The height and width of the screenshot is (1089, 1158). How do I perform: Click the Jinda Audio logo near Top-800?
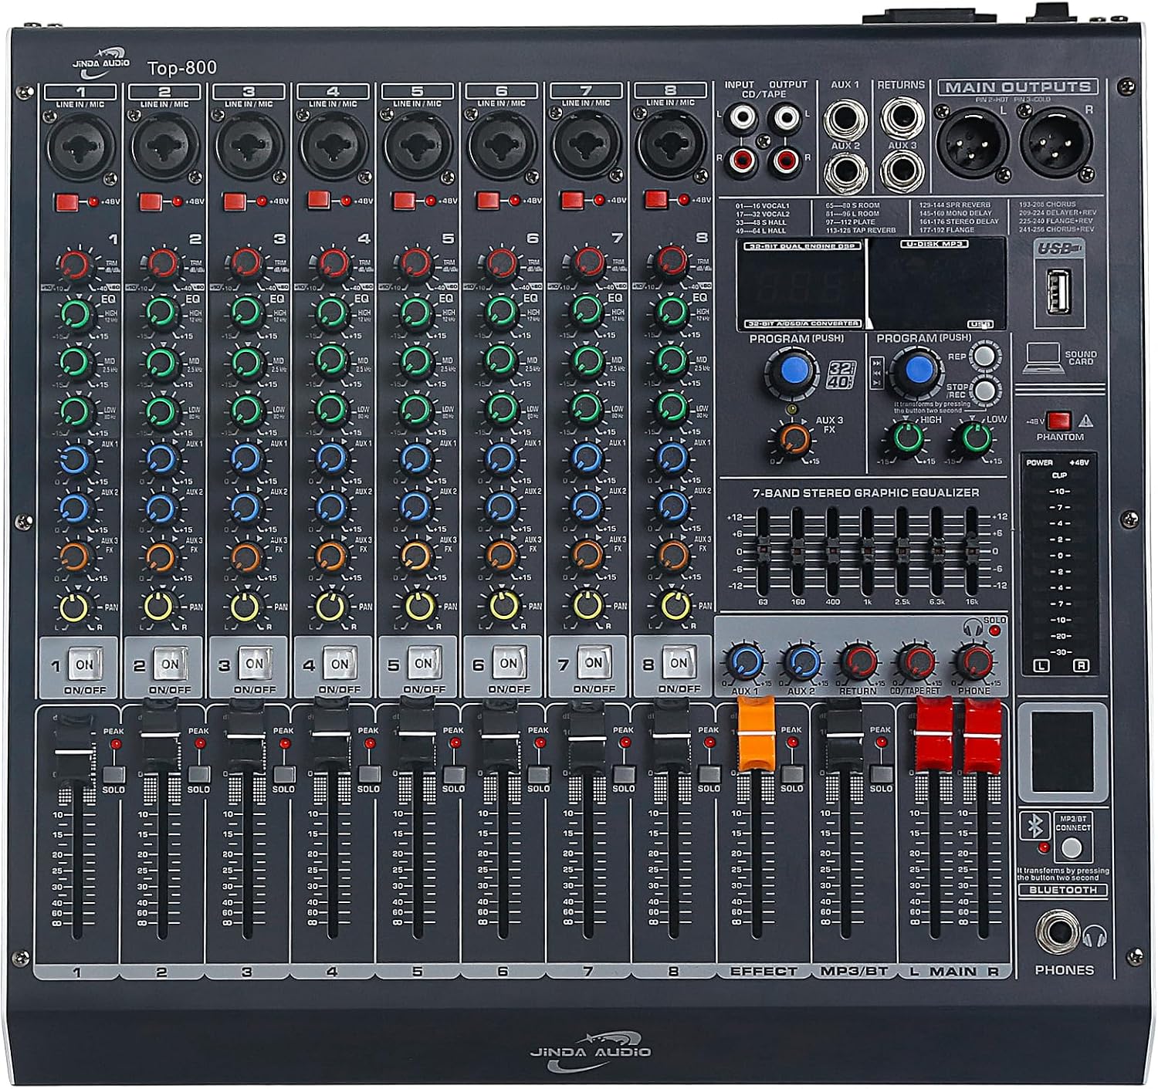point(100,64)
